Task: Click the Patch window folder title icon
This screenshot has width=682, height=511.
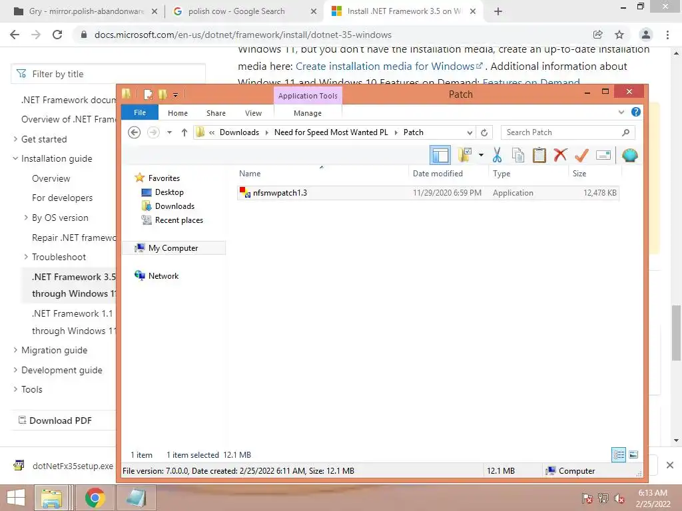Action: [126, 94]
